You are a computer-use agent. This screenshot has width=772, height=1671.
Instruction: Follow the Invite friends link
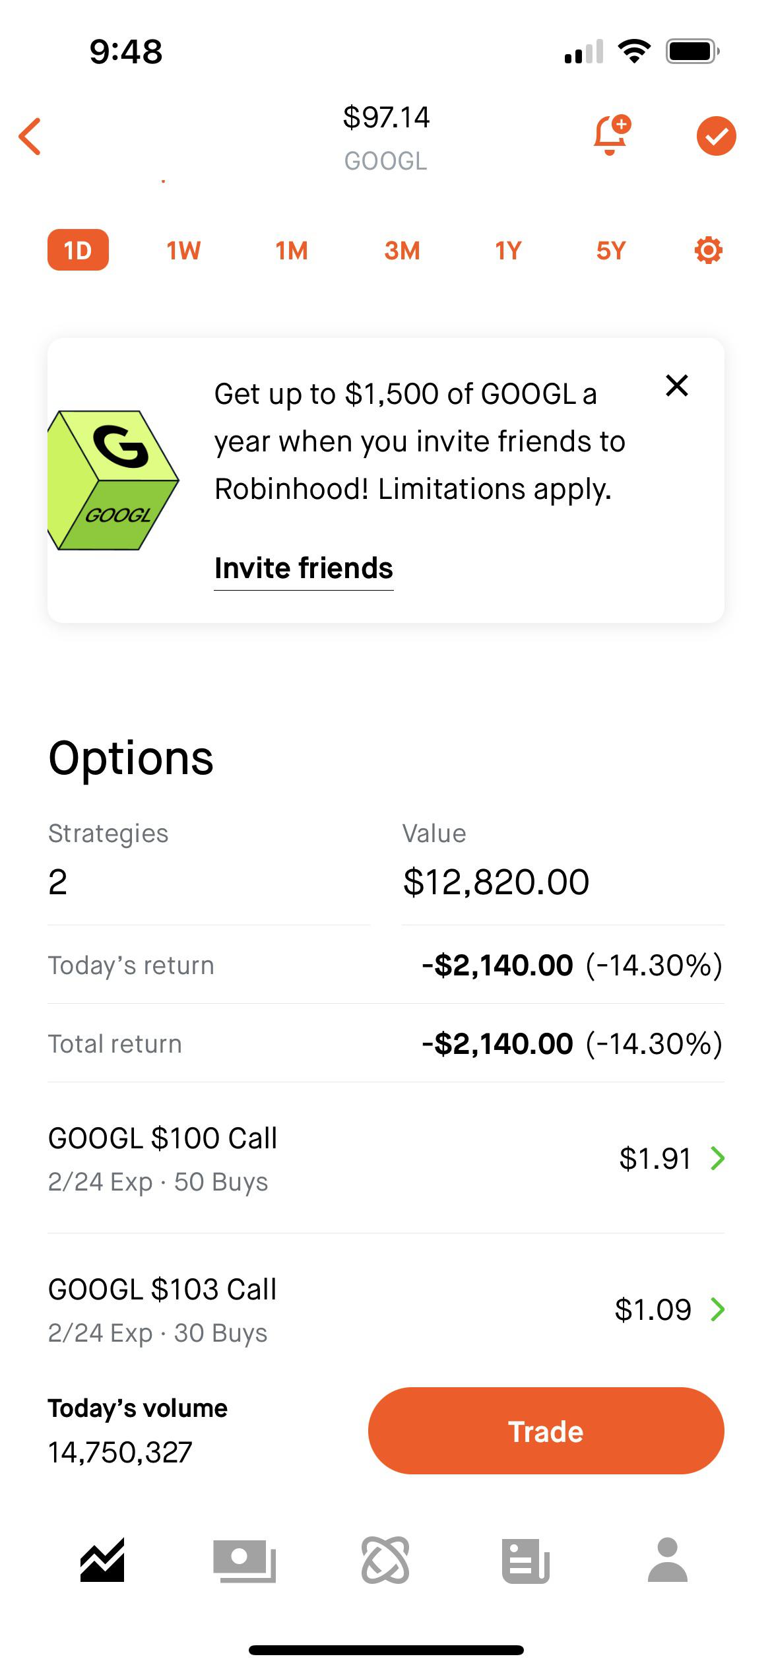(x=304, y=568)
